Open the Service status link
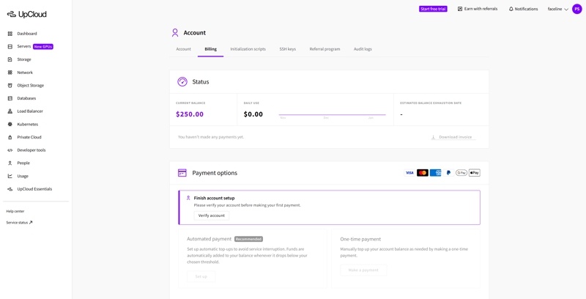Image resolution: width=586 pixels, height=299 pixels. (x=20, y=222)
